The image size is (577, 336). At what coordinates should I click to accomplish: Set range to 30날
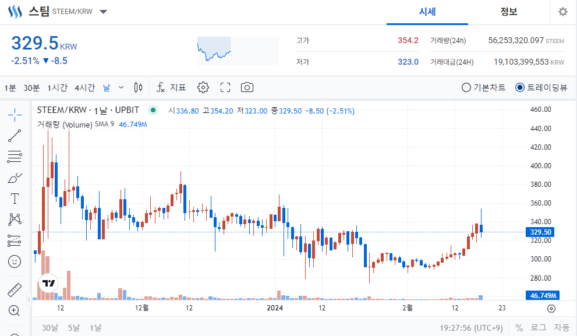point(49,327)
